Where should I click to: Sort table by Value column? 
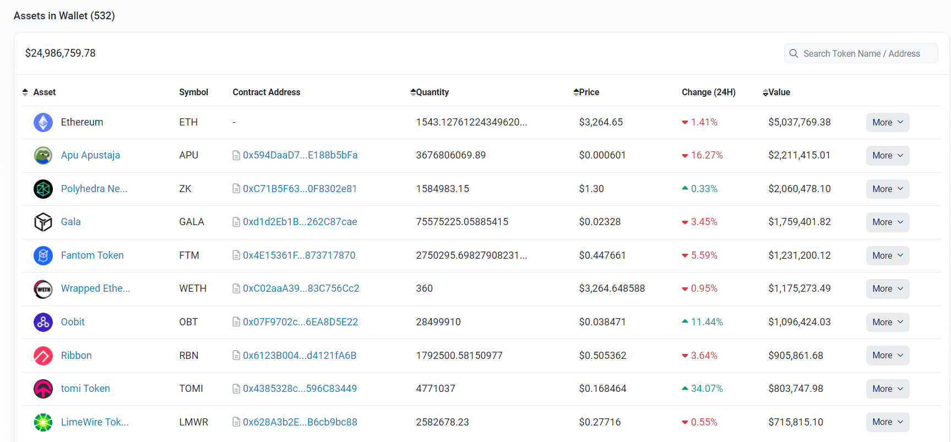point(776,92)
